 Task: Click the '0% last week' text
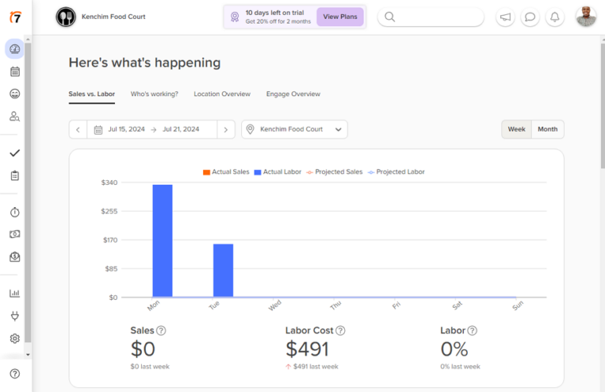[x=460, y=367]
